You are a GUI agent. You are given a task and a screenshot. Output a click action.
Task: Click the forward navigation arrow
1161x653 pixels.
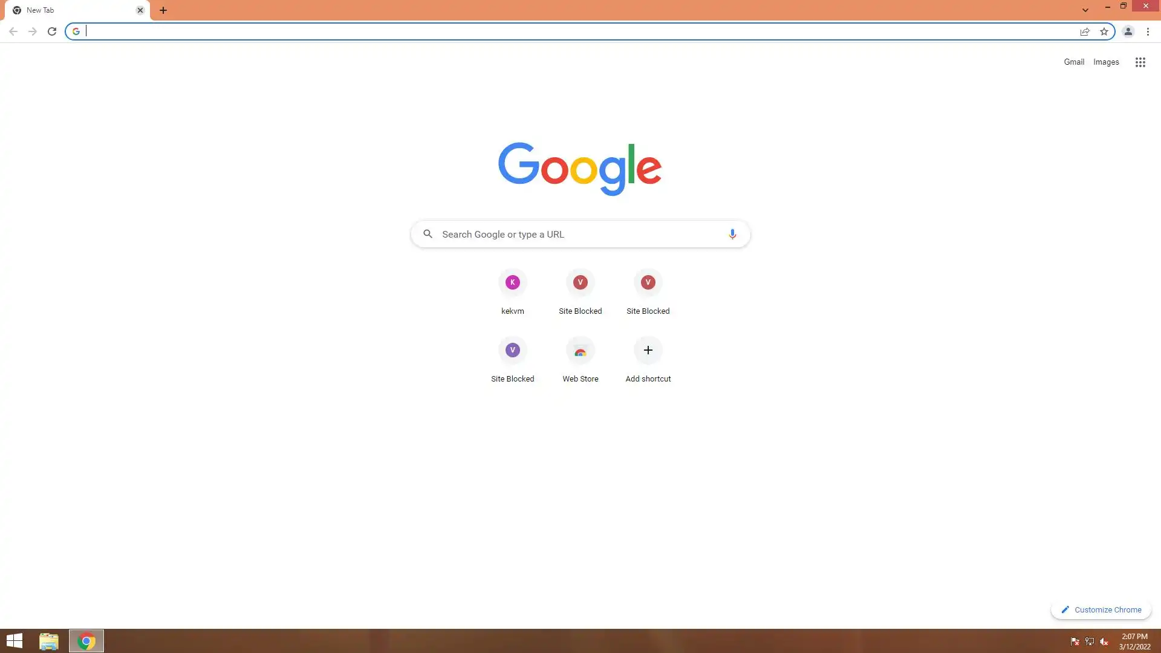(33, 31)
